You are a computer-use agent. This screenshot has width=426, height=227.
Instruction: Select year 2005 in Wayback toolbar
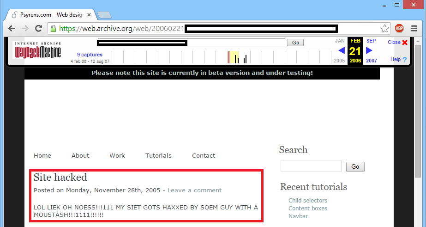pos(339,61)
